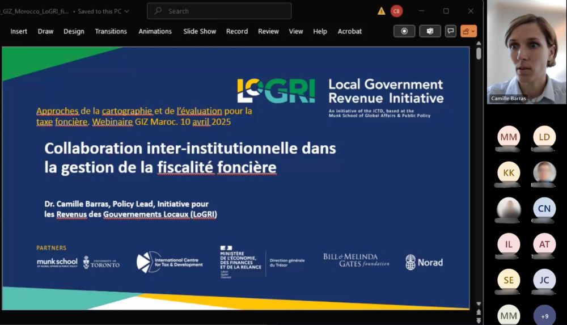This screenshot has height=325, width=567.
Task: Switch to the Animations tab
Action: [x=155, y=32]
